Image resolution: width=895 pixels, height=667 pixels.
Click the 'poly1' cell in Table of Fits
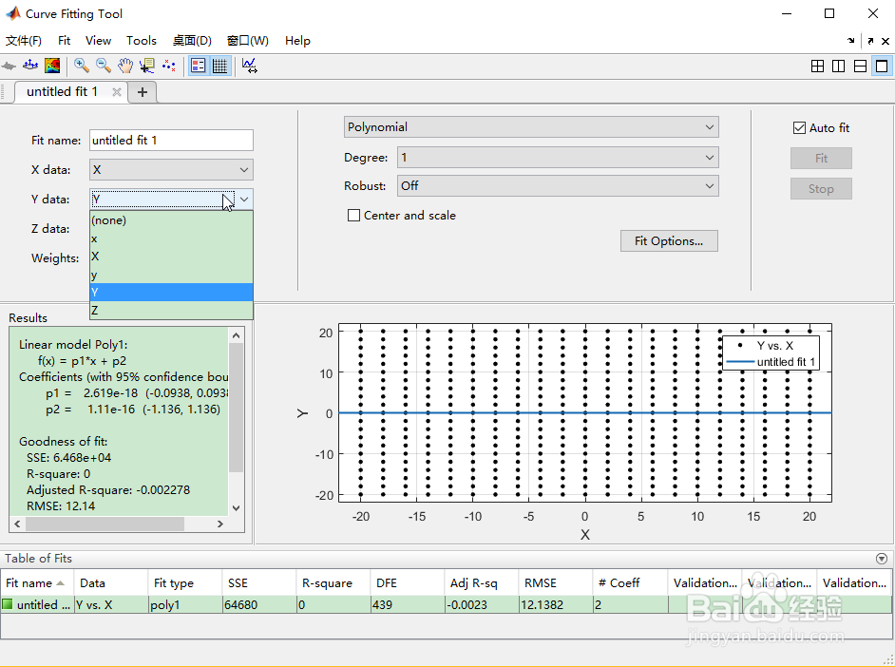(x=185, y=604)
